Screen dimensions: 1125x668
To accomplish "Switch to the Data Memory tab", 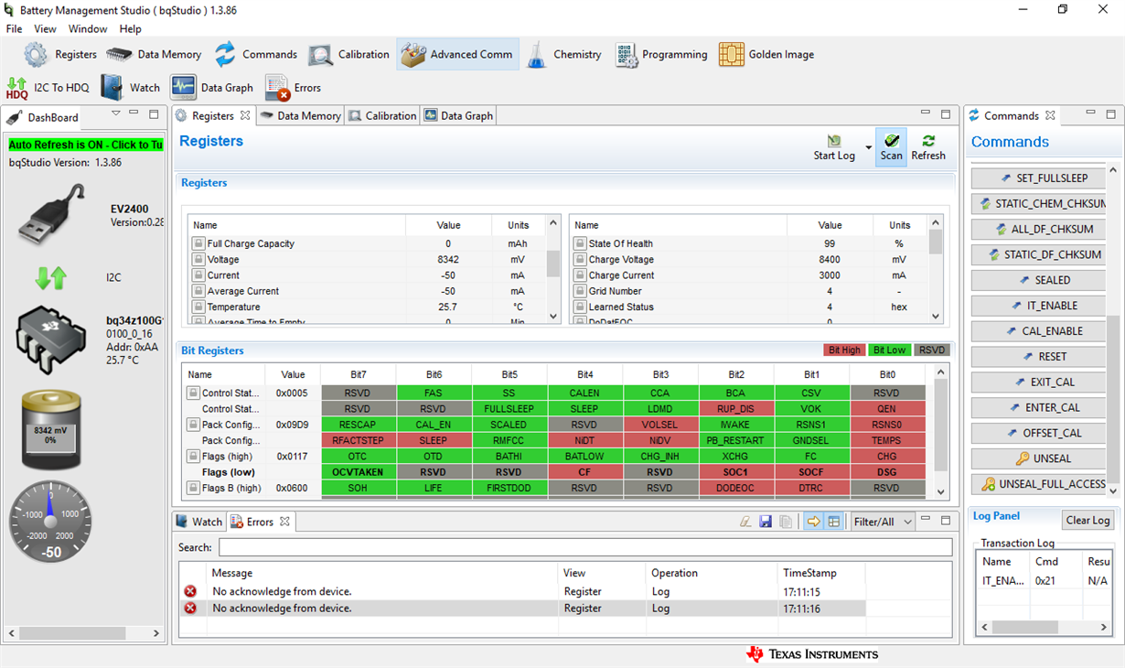I will click(x=300, y=116).
